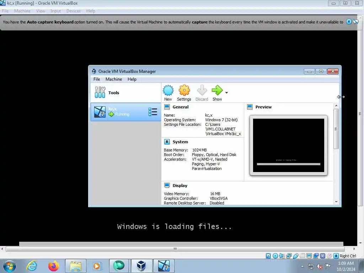The width and height of the screenshot is (364, 273).
Task: Click the Display section screen icon
Action: tap(167, 185)
